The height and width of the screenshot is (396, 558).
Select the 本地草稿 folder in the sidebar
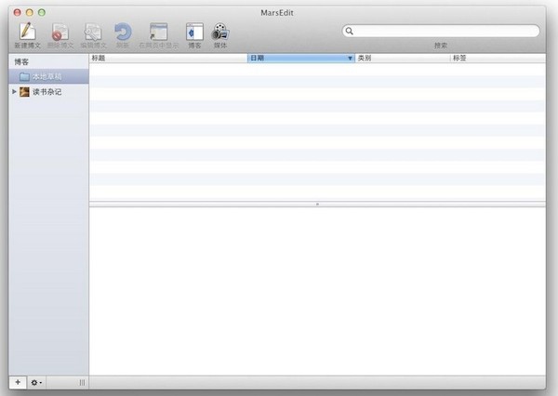click(48, 76)
